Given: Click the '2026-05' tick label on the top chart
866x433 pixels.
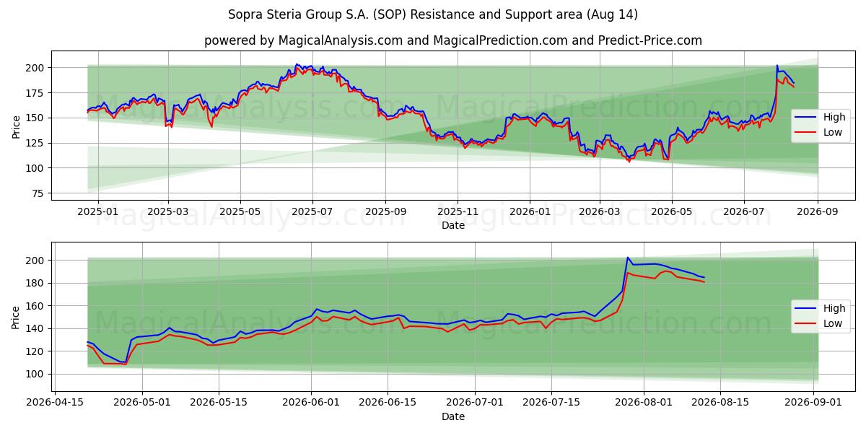Looking at the screenshot, I should 672,211.
